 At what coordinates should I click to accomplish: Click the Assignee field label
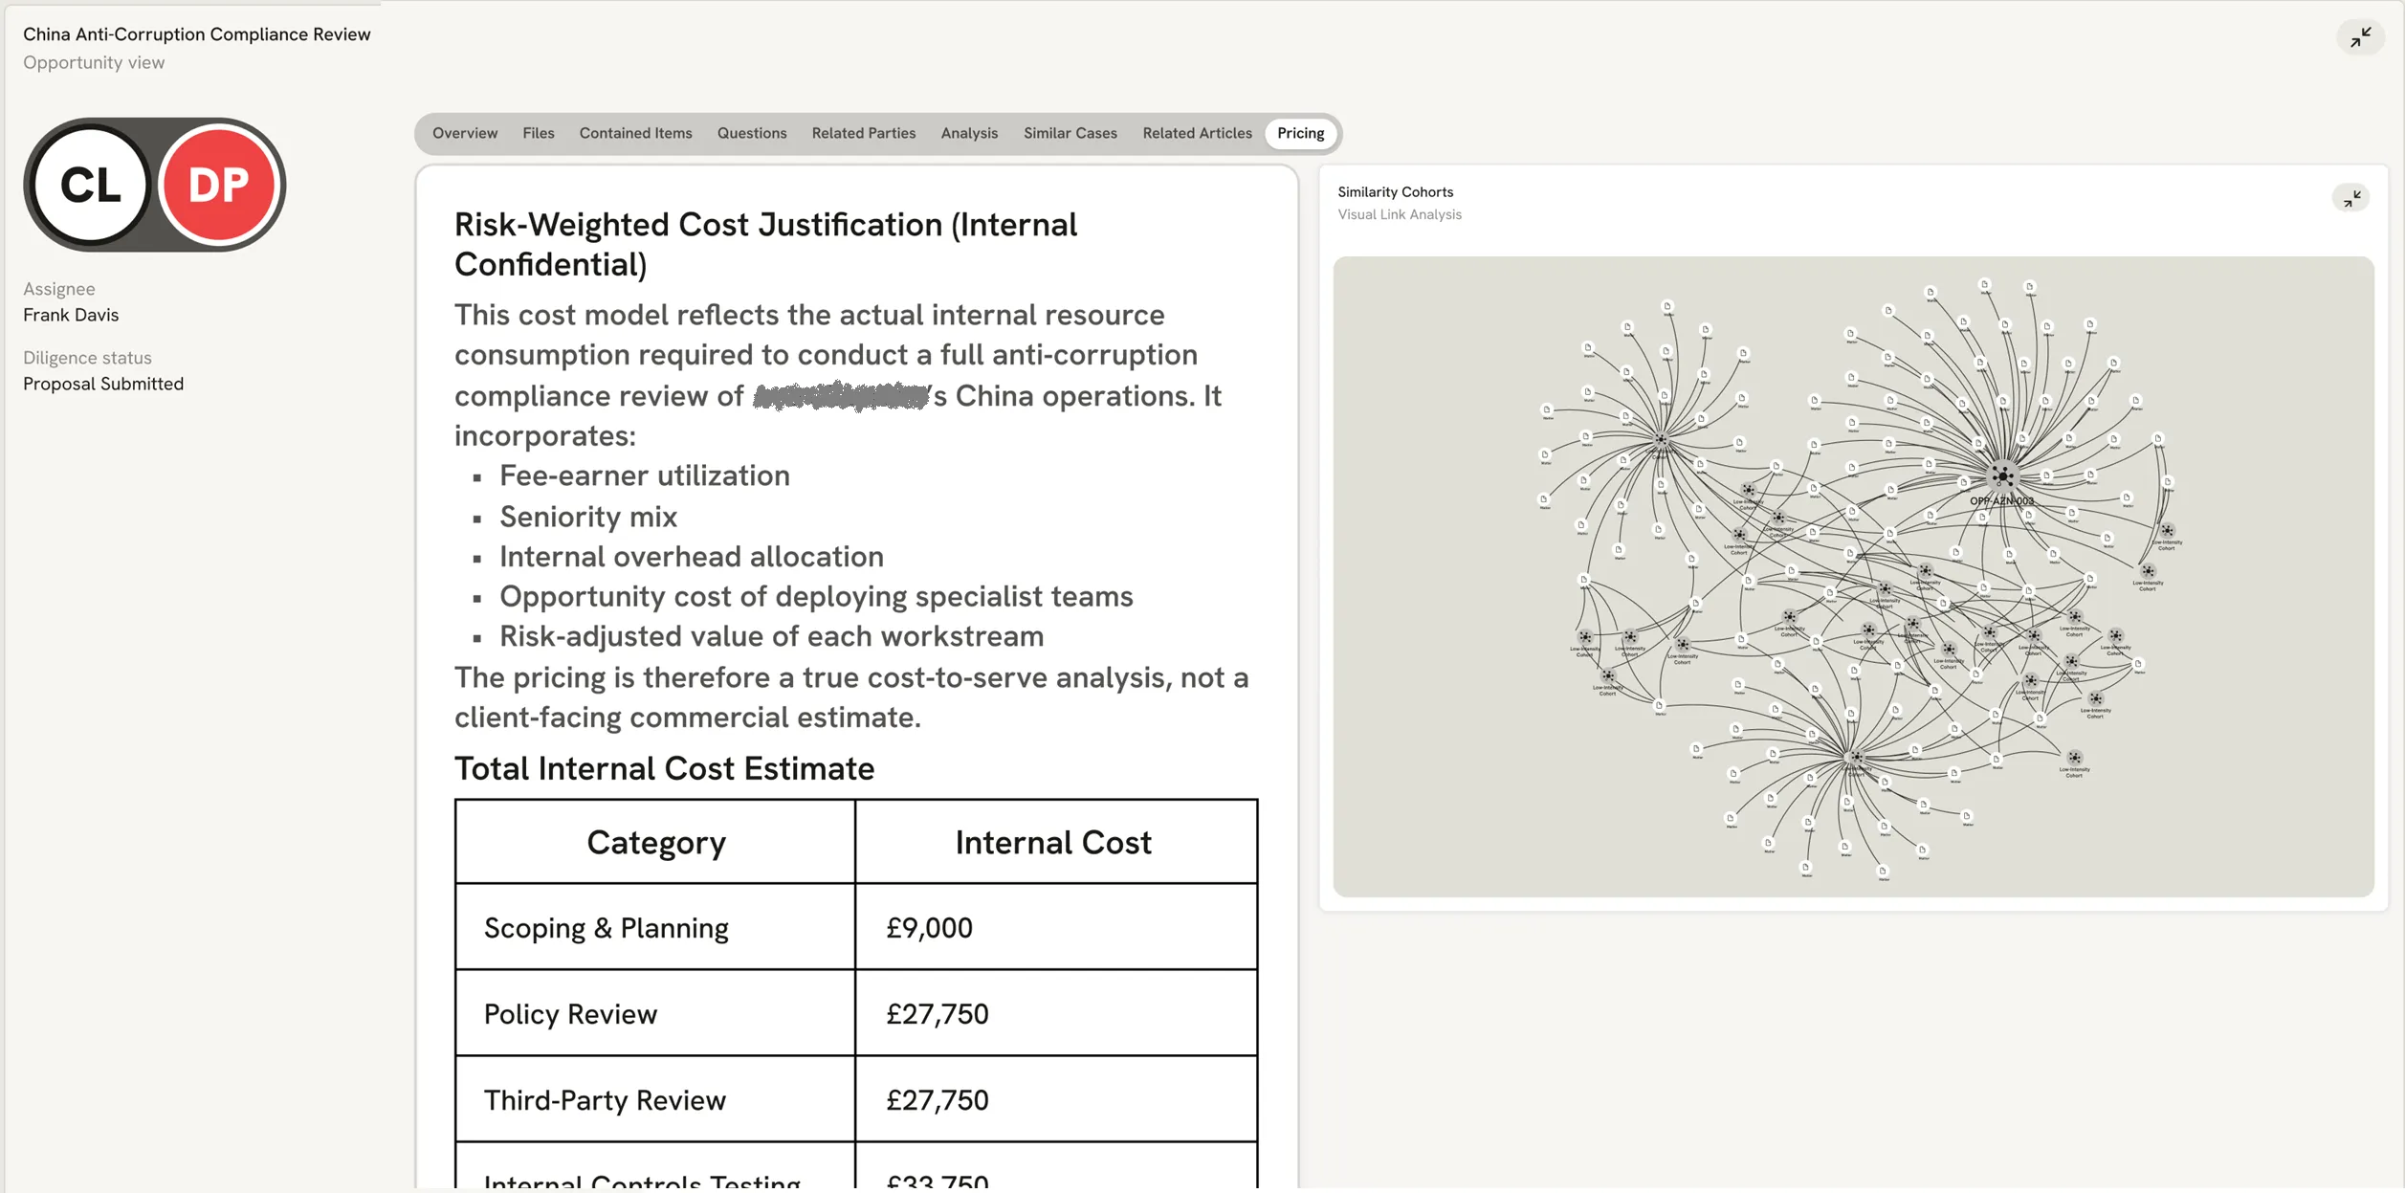[x=59, y=289]
